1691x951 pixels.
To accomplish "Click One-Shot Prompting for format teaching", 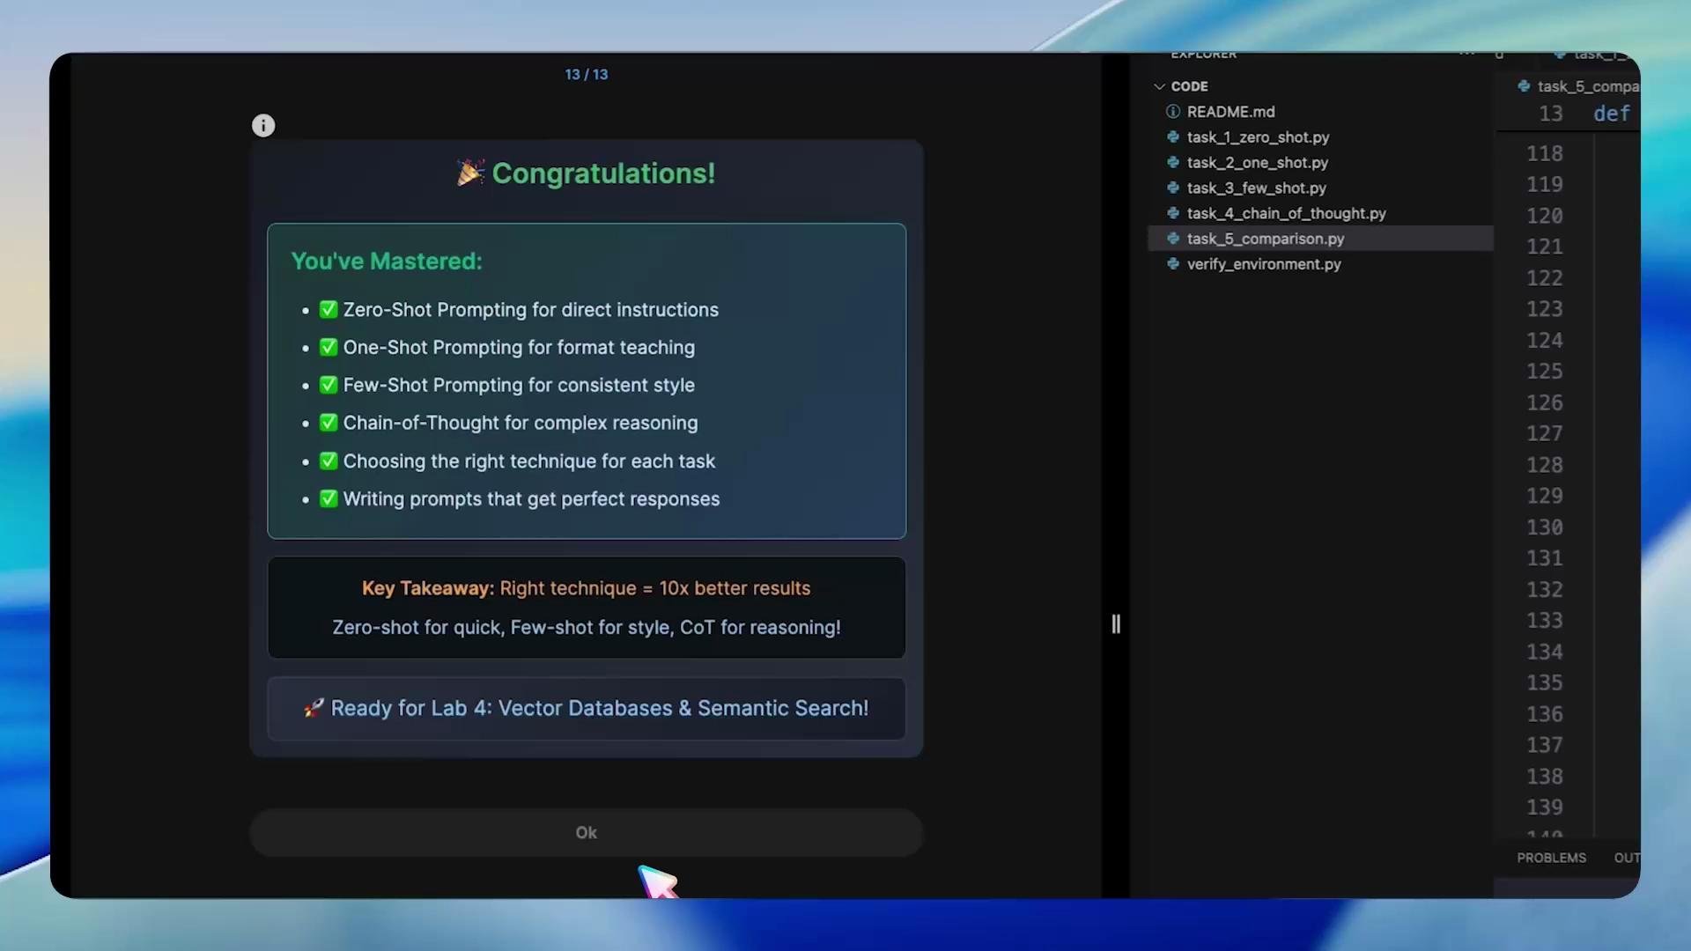I will [x=506, y=348].
